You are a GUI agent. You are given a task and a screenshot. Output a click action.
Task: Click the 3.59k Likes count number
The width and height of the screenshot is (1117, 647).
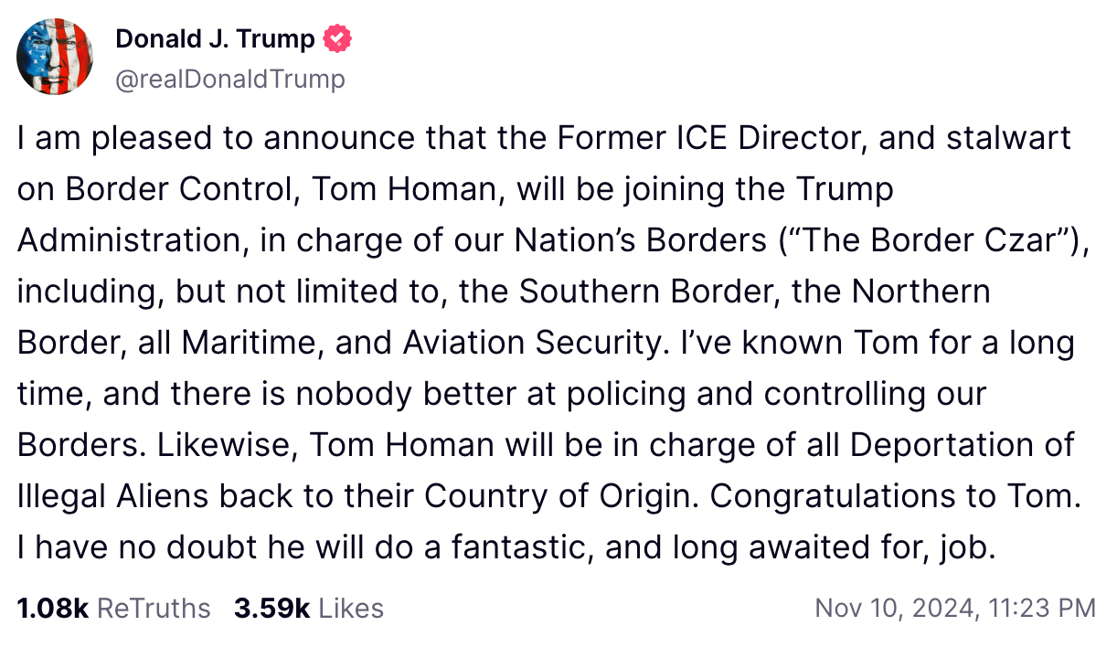[271, 609]
